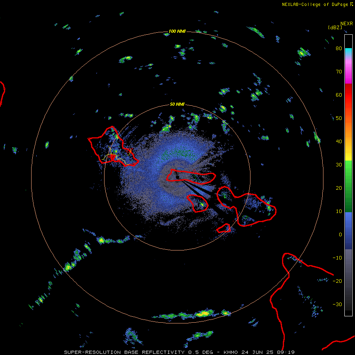Click the NEXLAB-College of DuPage credit text
Image resolution: width=355 pixels, height=355 pixels.
[x=315, y=4]
